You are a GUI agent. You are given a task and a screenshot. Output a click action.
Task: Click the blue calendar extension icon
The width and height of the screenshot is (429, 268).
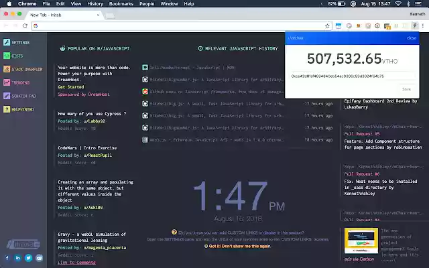(x=339, y=26)
